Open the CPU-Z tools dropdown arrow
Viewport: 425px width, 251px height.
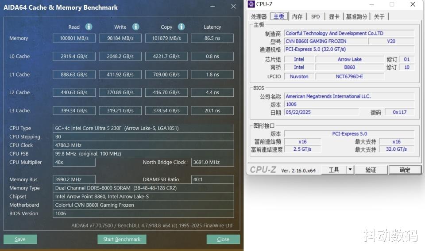pyautogui.click(x=350, y=170)
